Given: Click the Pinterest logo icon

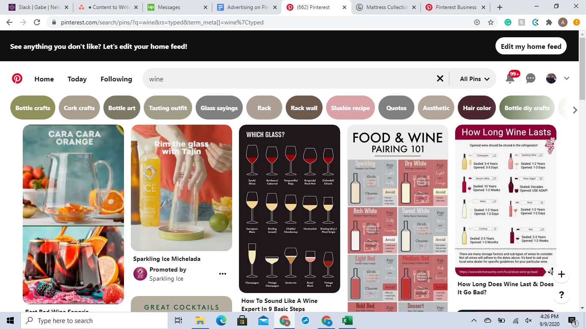Looking at the screenshot, I should (17, 79).
